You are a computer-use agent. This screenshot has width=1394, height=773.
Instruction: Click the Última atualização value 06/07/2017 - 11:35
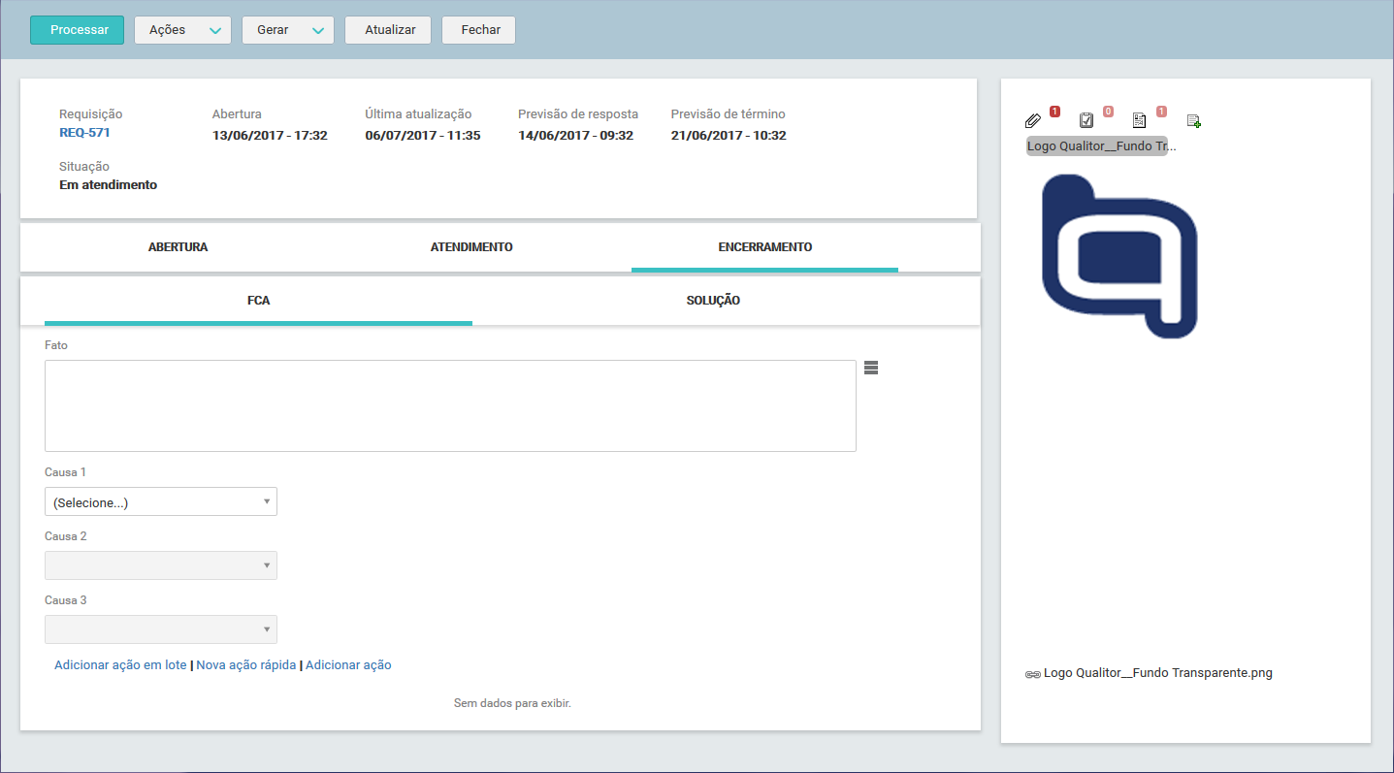tap(423, 136)
